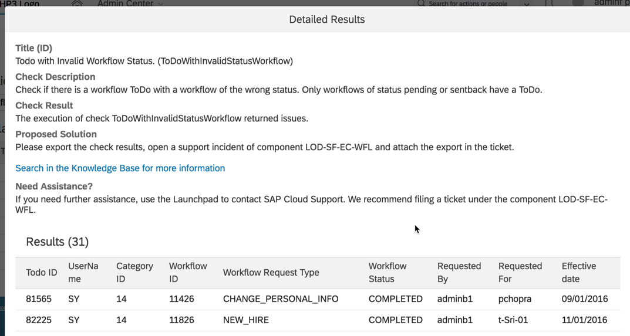This screenshot has width=630, height=336.
Task: Click adminb1 in the CHANGE_PERSONAL_INFO row
Action: pyautogui.click(x=455, y=299)
